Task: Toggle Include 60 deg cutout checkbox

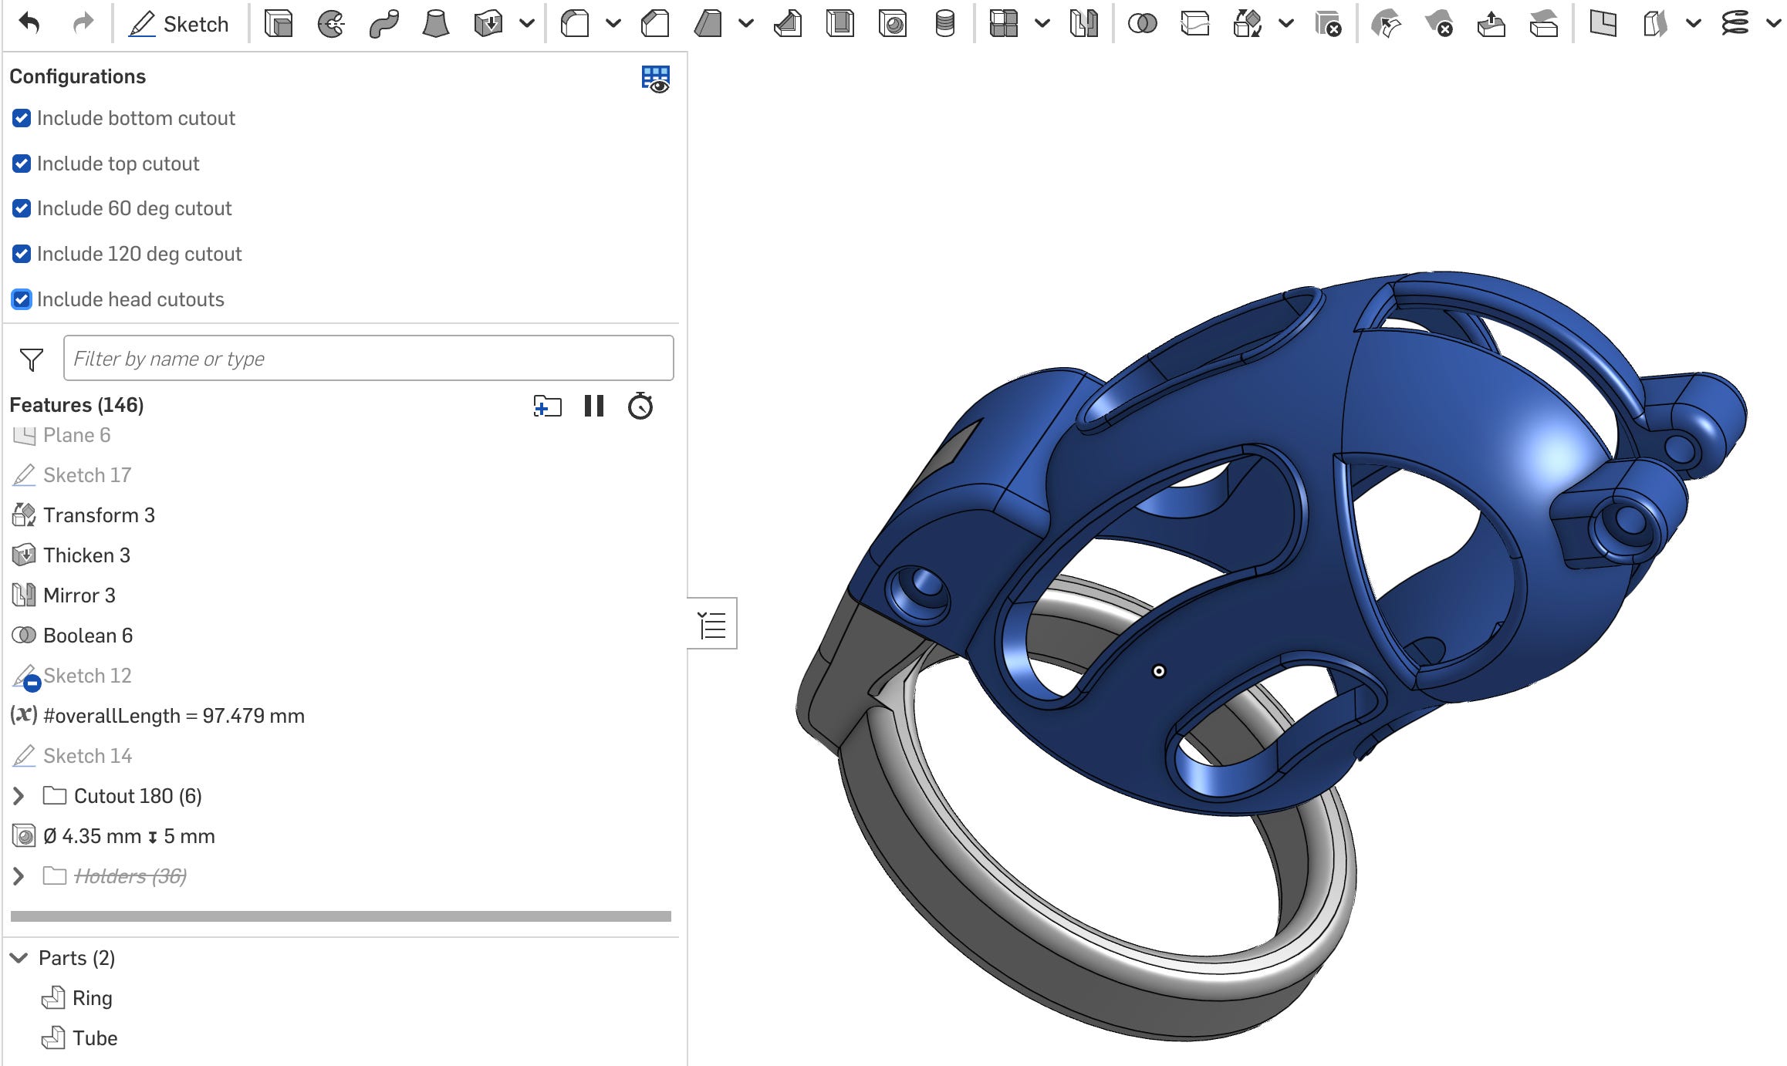Action: (x=22, y=208)
